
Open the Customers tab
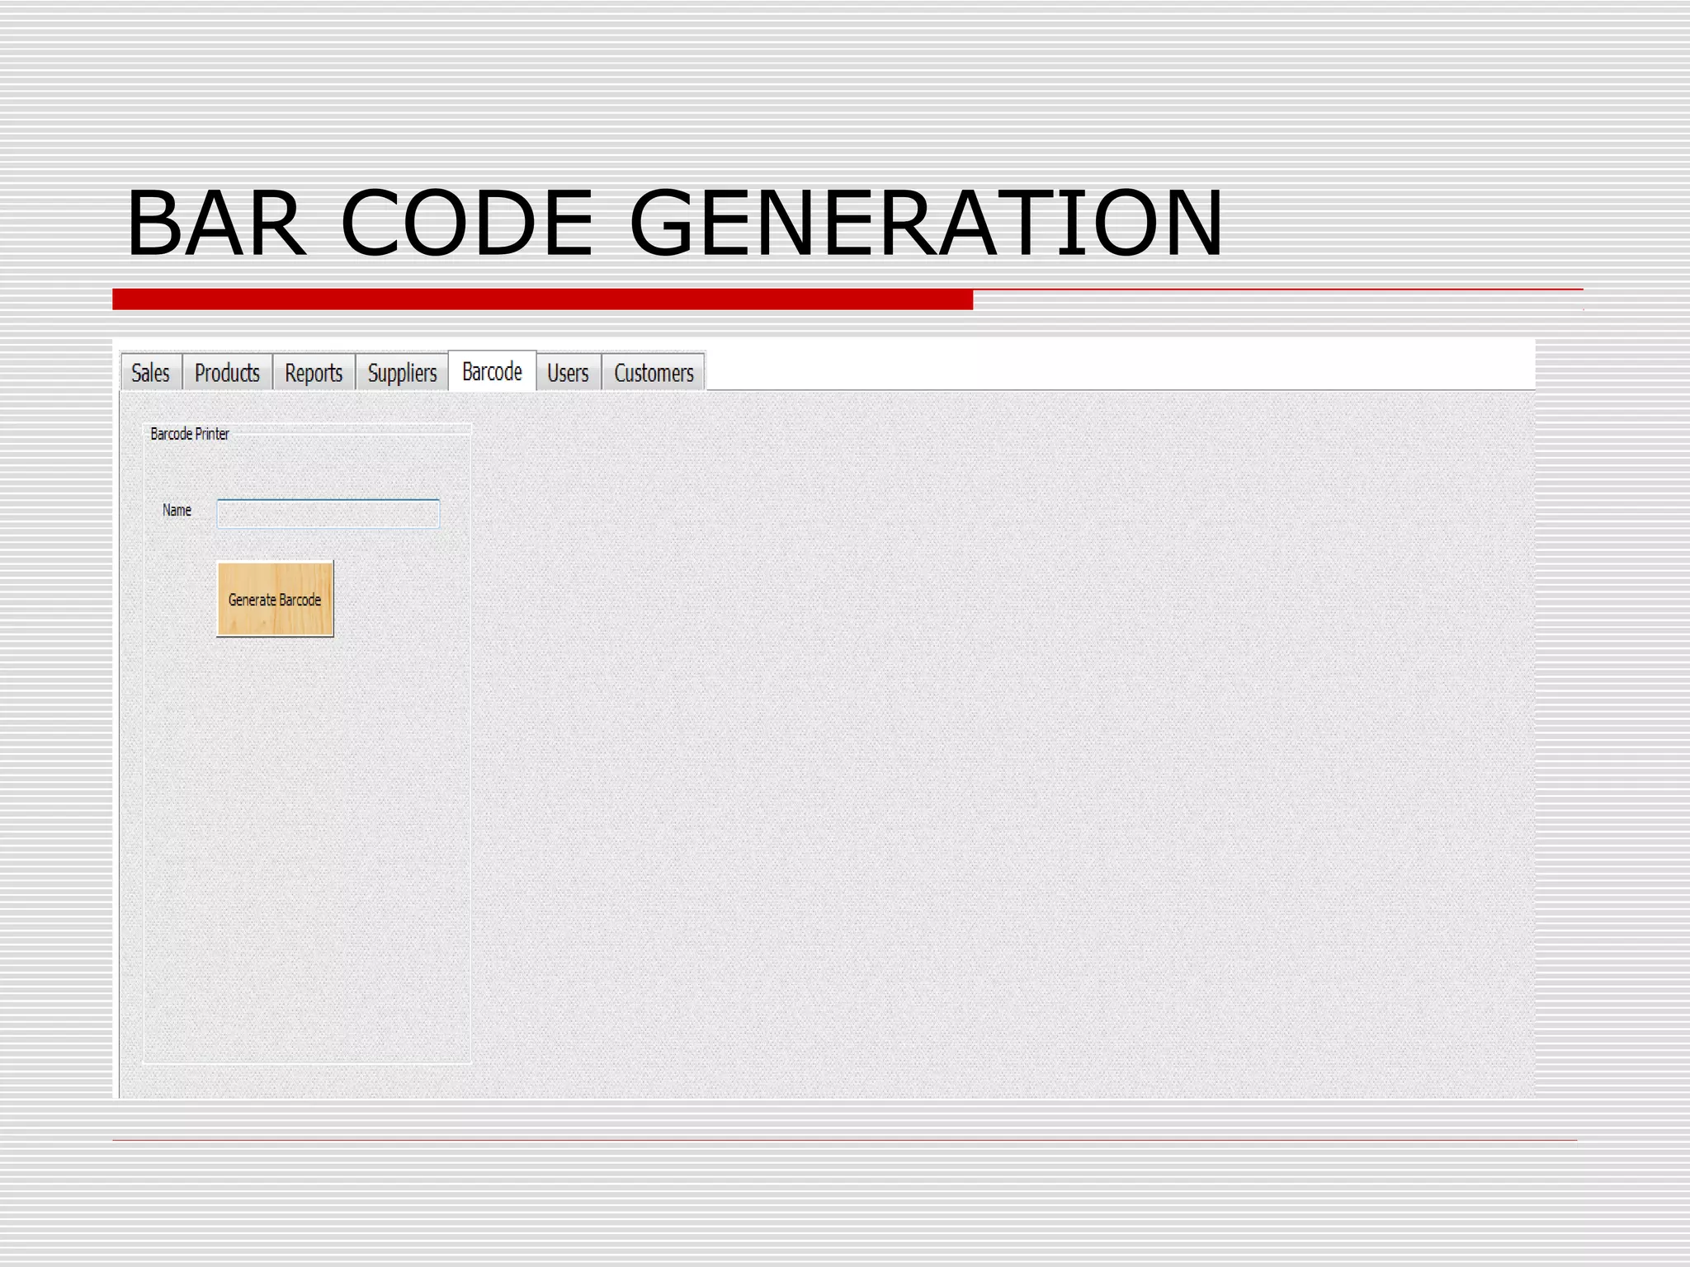pos(654,372)
